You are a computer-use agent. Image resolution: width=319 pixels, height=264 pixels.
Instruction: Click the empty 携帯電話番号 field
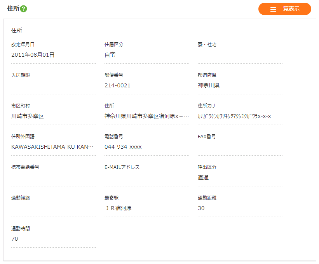pos(53,177)
